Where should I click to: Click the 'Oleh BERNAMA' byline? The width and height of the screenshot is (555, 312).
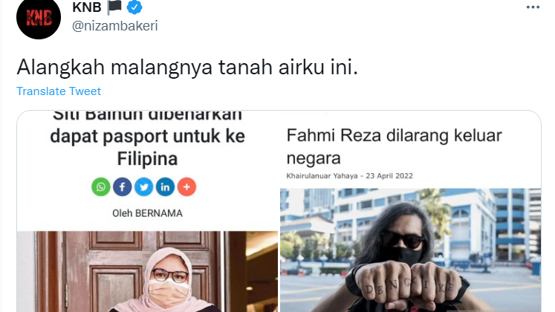[x=147, y=213]
